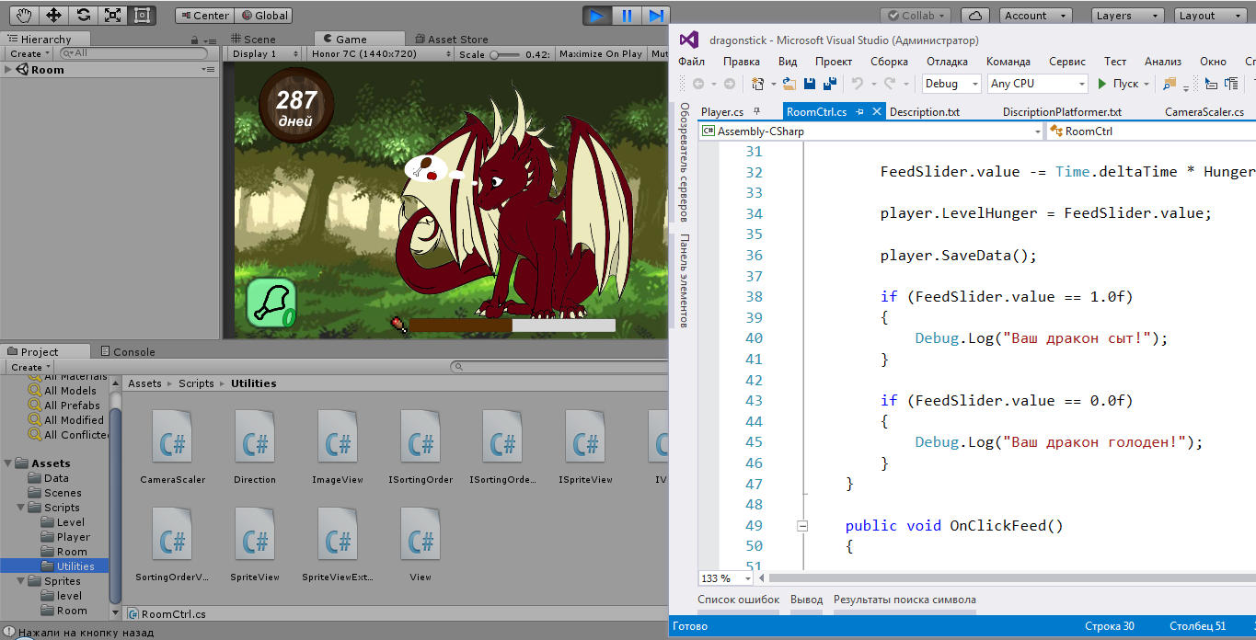
Task: Open the Файл menu in Visual Studio
Action: click(x=691, y=62)
